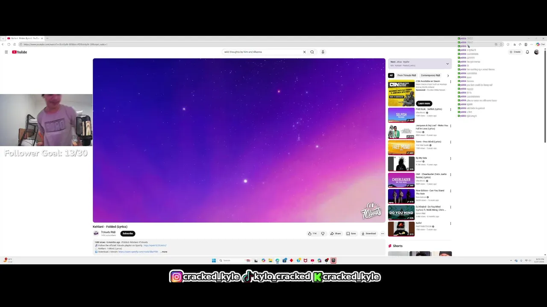The image size is (547, 307).
Task: Open the account avatar menu
Action: (536, 52)
